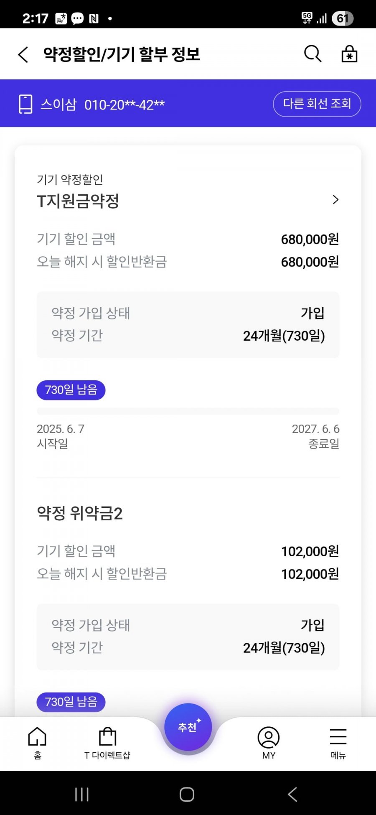Tap the 약정할인/기기 할부 정보 page title
The width and height of the screenshot is (376, 815).
[x=122, y=54]
